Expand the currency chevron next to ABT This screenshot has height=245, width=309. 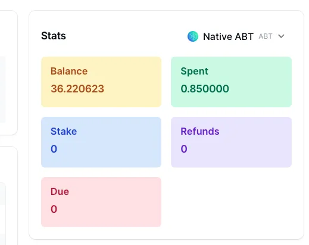point(281,36)
